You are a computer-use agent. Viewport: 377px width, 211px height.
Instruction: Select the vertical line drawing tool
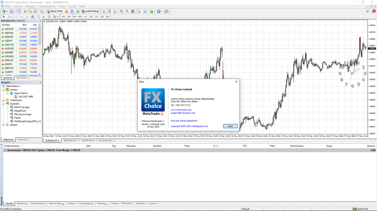tap(16, 17)
